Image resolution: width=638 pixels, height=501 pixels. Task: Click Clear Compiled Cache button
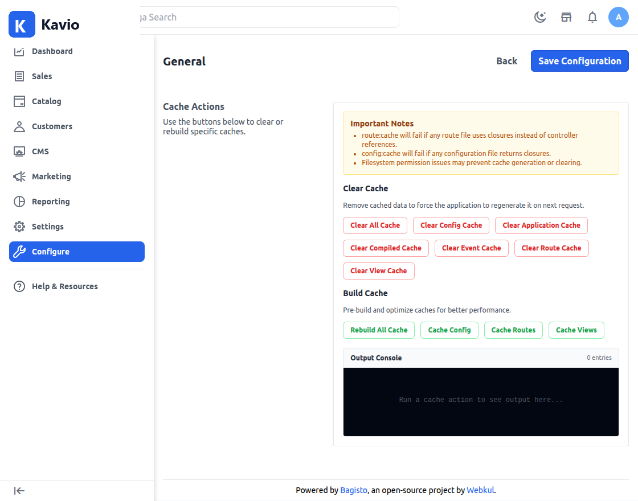pos(386,248)
